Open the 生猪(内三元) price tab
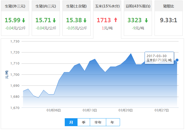This screenshot has width=185, height=130. (x=46, y=18)
